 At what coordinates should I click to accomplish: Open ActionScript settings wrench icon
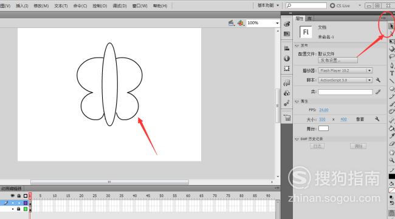tap(378, 80)
